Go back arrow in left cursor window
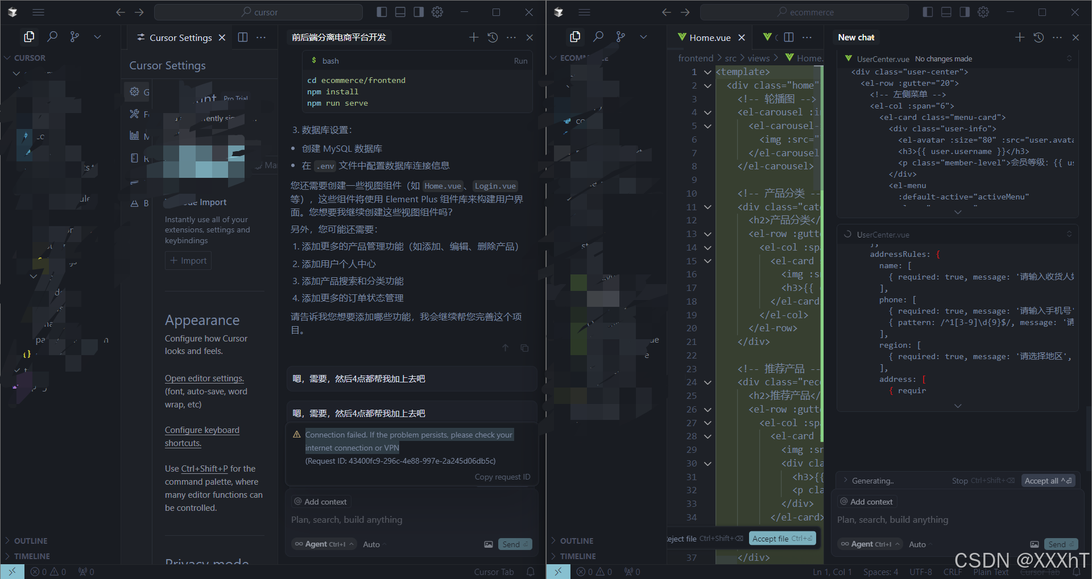The height and width of the screenshot is (579, 1092). [121, 12]
